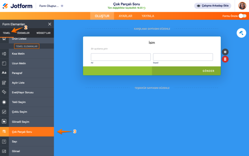Click the Uzun Metin icon

click(4, 64)
